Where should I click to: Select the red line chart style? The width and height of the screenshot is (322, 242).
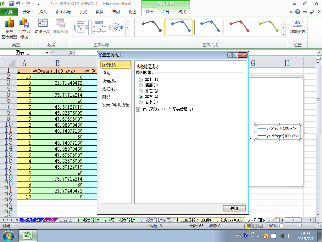coord(238,27)
